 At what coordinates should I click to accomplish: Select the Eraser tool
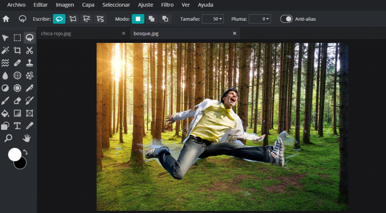pyautogui.click(x=17, y=100)
